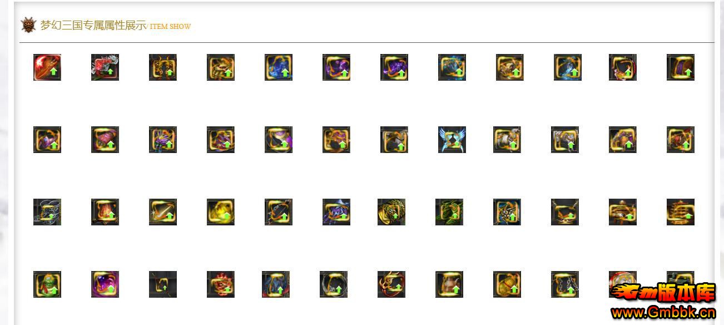Image resolution: width=724 pixels, height=325 pixels.
Task: Select the mostly black empty-frame item icon
Action: tap(163, 284)
